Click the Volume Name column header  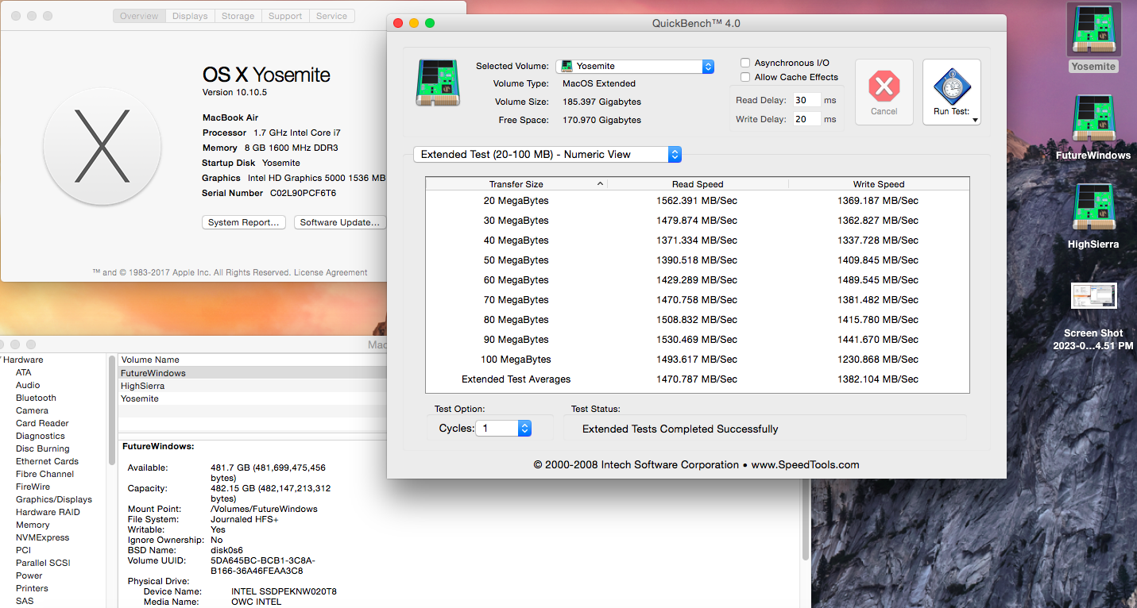click(x=252, y=360)
